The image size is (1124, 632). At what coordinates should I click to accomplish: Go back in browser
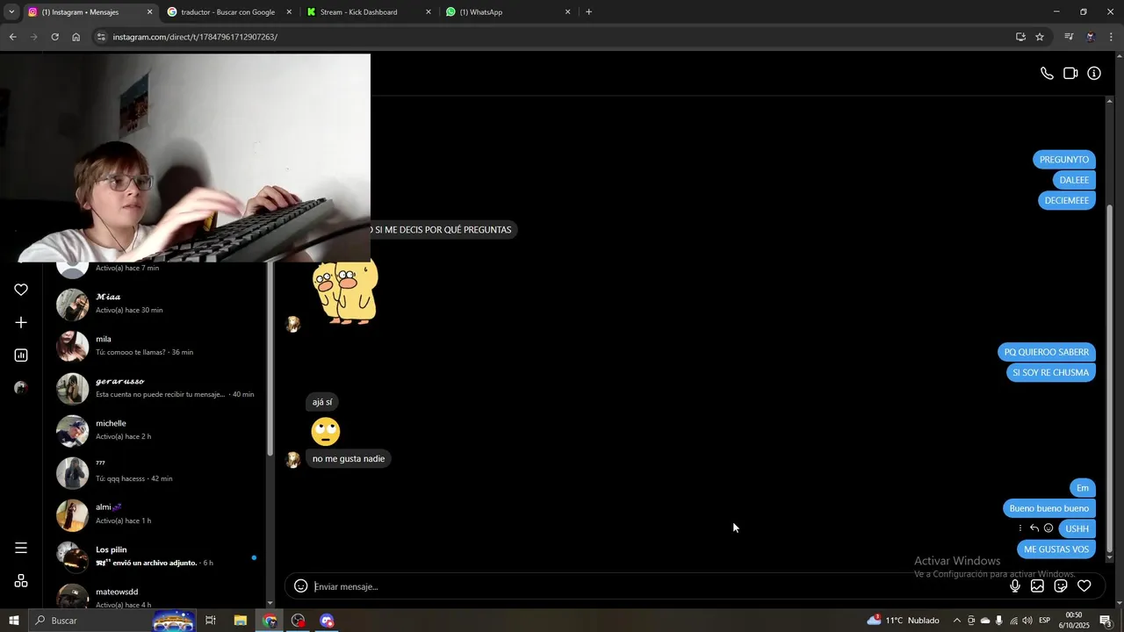coord(12,37)
